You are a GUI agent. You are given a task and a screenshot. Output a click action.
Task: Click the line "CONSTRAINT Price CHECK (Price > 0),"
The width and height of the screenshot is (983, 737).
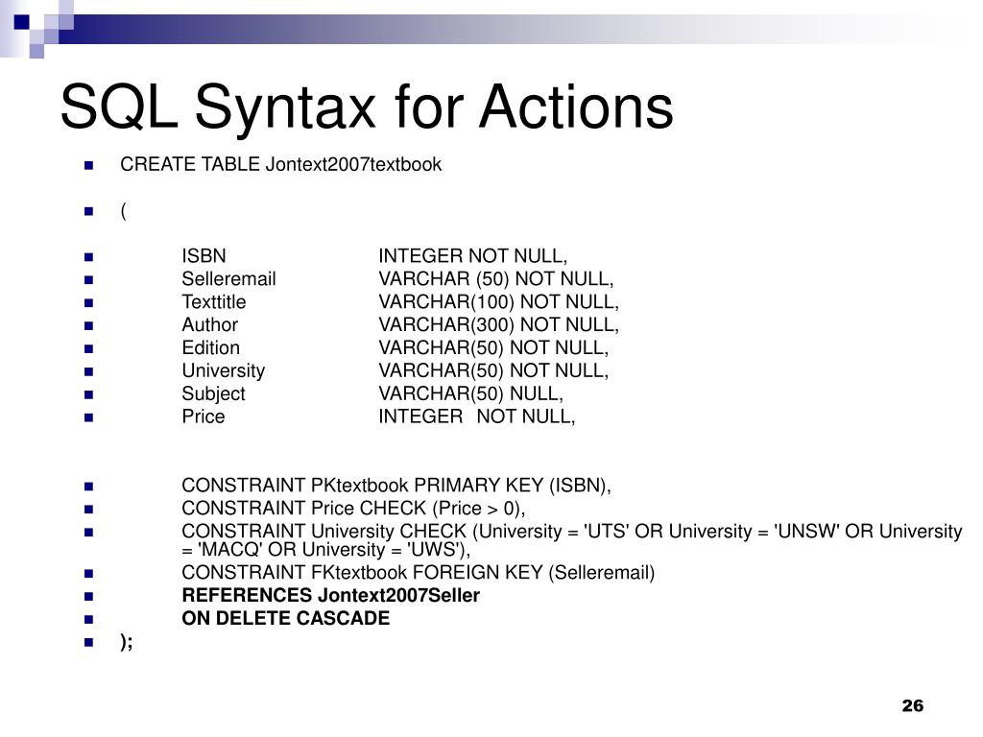tap(353, 509)
